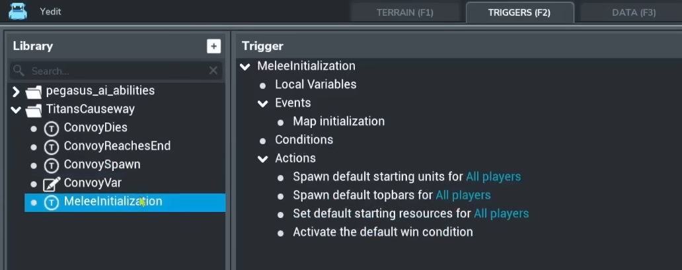The image size is (682, 270).
Task: Click the ConvoySpawn trigger icon
Action: click(x=52, y=165)
